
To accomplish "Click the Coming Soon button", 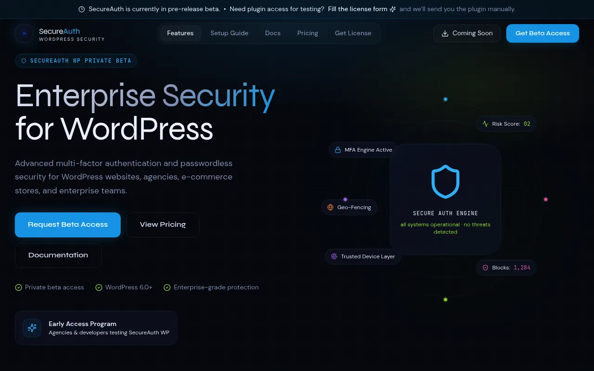I will [x=467, y=33].
